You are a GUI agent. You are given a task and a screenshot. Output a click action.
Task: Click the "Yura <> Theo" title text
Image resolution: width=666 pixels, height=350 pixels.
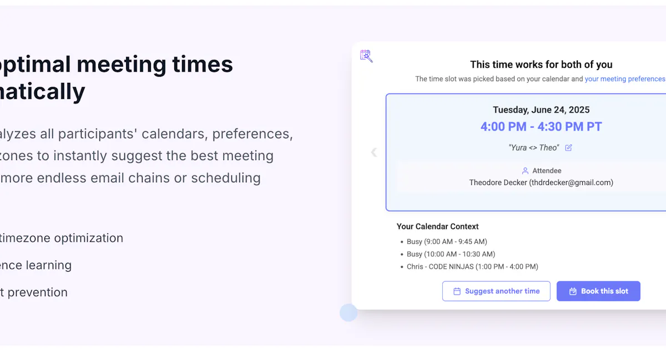(534, 148)
